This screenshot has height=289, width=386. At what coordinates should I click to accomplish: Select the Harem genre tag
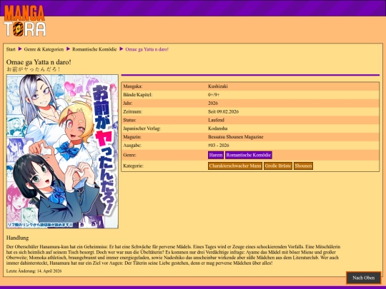pyautogui.click(x=216, y=155)
